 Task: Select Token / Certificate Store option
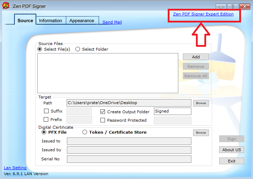85,132
